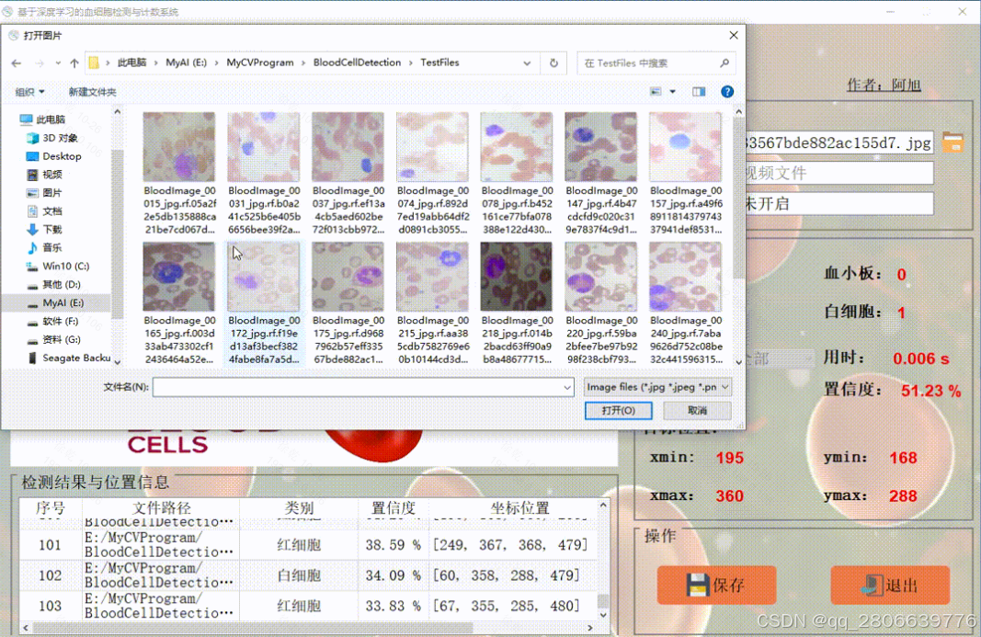The height and width of the screenshot is (637, 981).
Task: Select BloodImage_00218 thumbnail
Action: 516,277
